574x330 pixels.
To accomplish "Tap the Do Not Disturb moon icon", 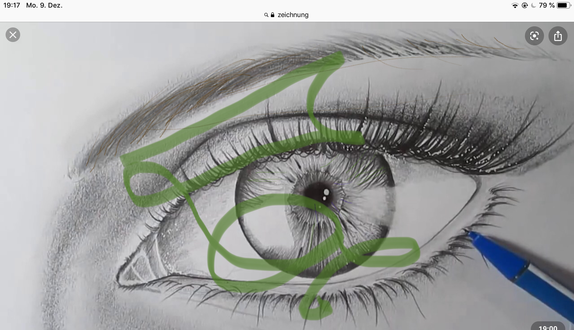I will [x=533, y=6].
